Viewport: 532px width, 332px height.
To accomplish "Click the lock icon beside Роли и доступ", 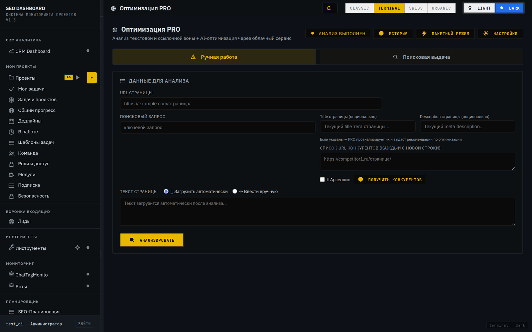I will coord(11,164).
